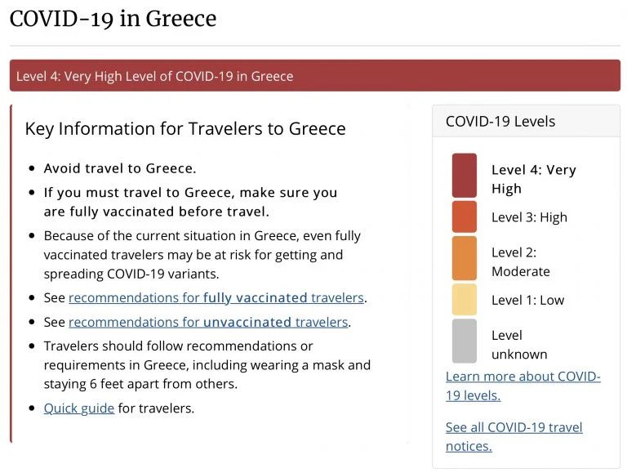This screenshot has width=627, height=473.
Task: Click the Avoid travel to Greece bullet
Action: click(x=120, y=168)
